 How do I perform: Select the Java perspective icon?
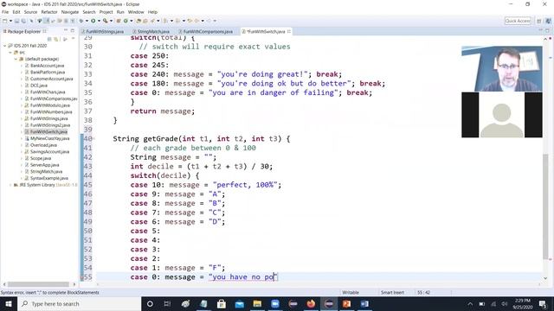pos(548,21)
